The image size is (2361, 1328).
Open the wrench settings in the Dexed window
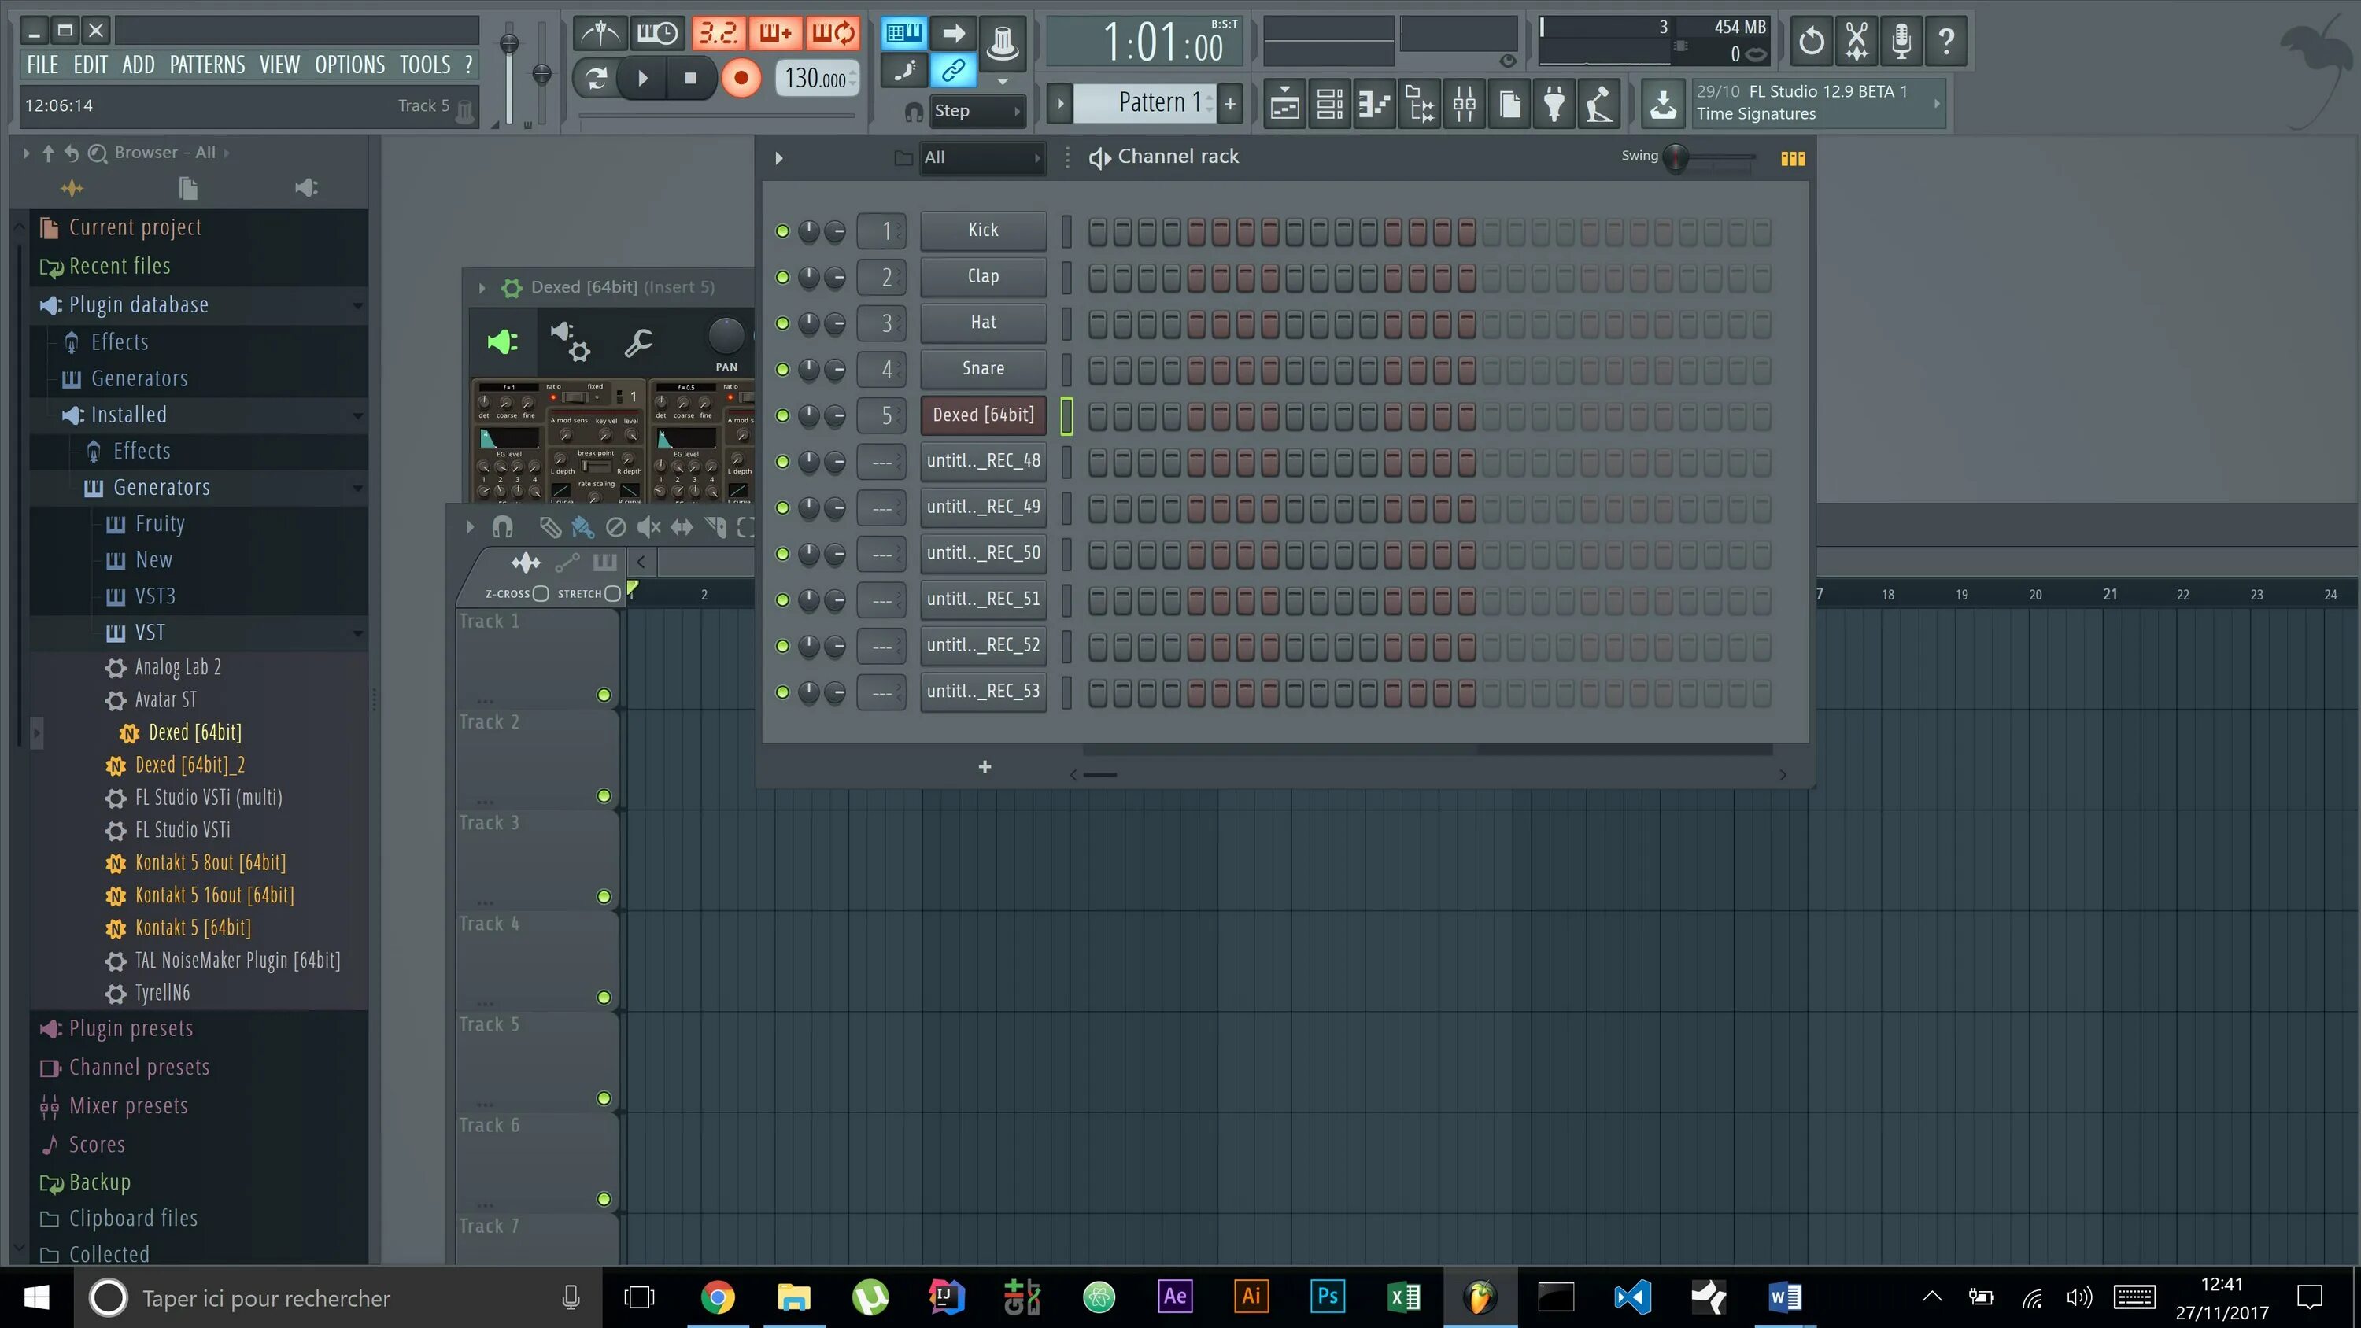tap(639, 344)
